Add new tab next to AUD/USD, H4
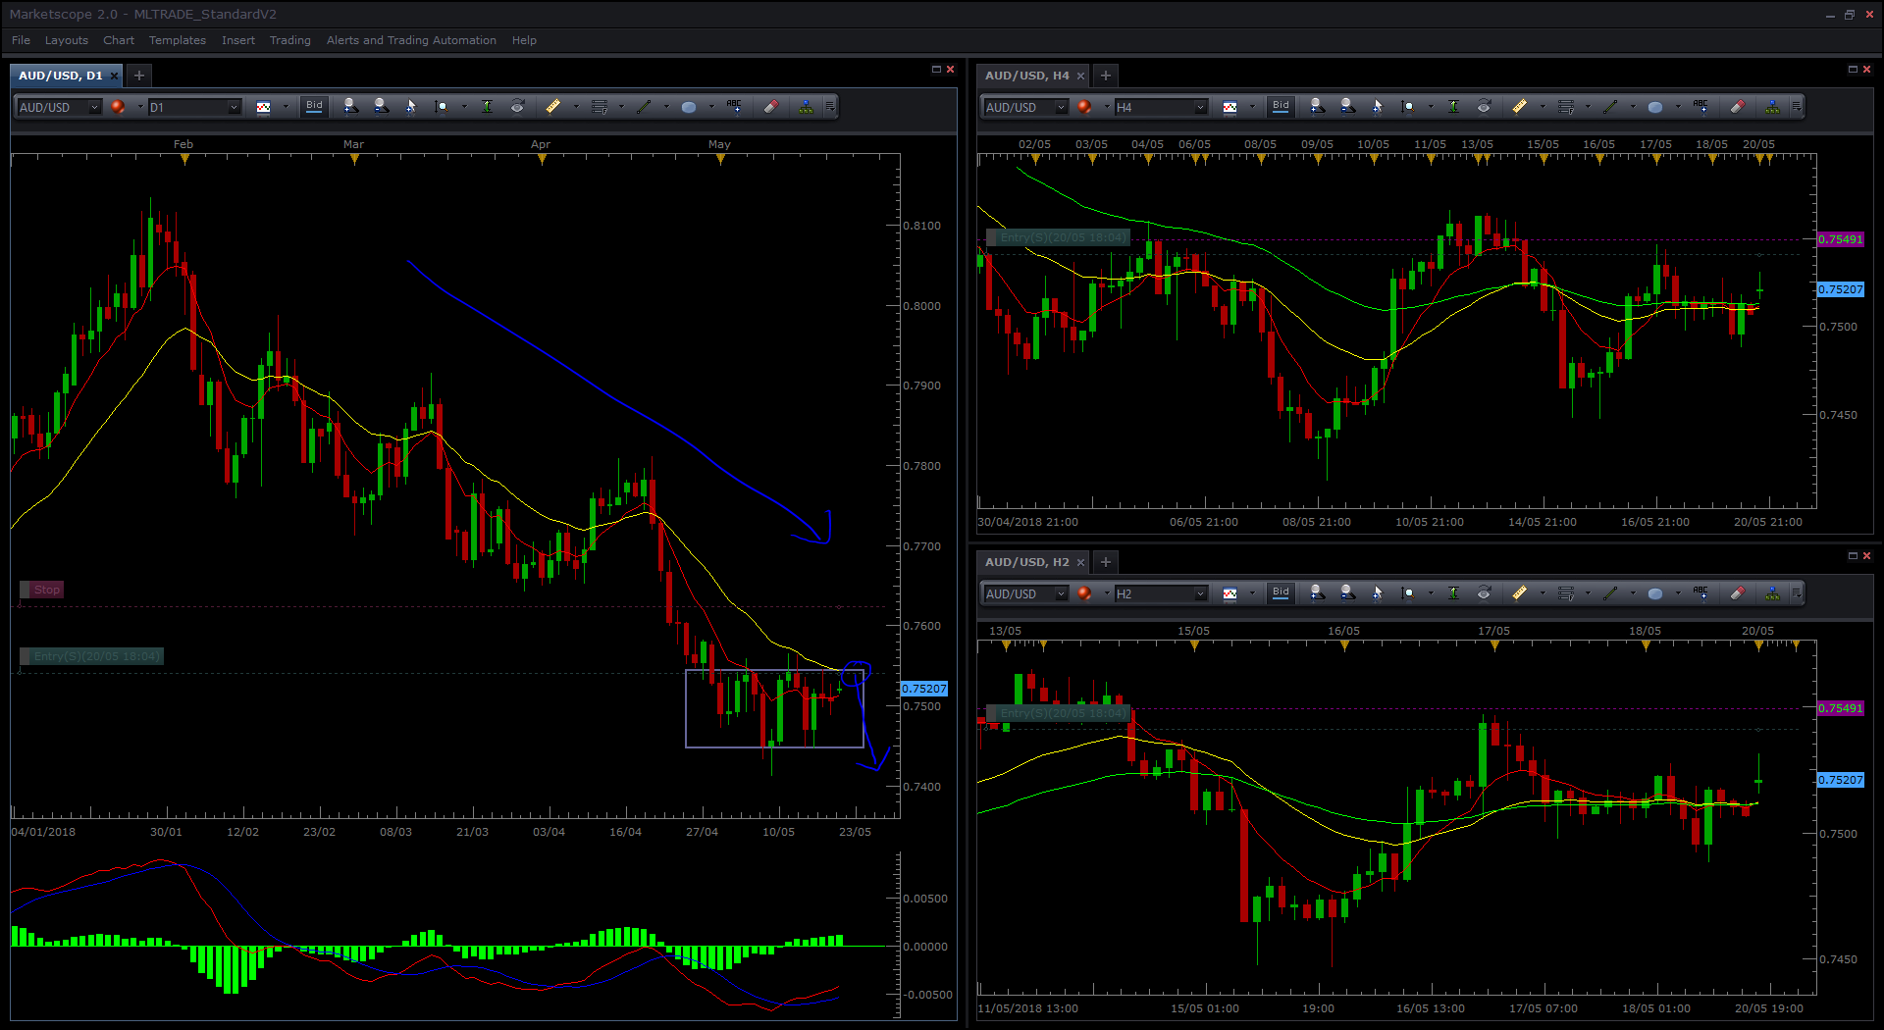 point(1106,76)
